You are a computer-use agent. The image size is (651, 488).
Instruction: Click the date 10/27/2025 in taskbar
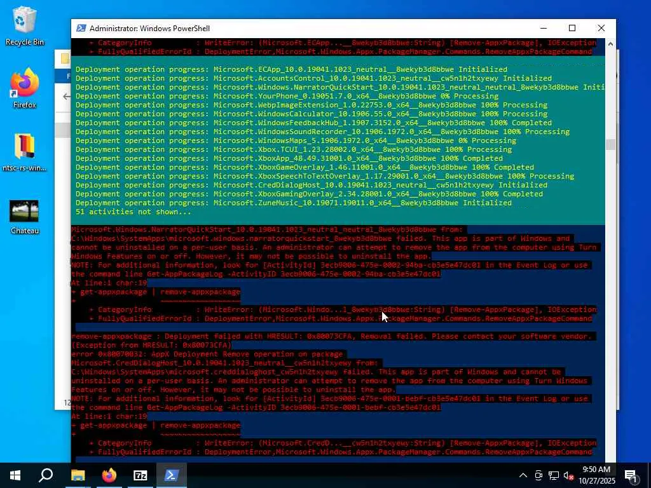[597, 481]
